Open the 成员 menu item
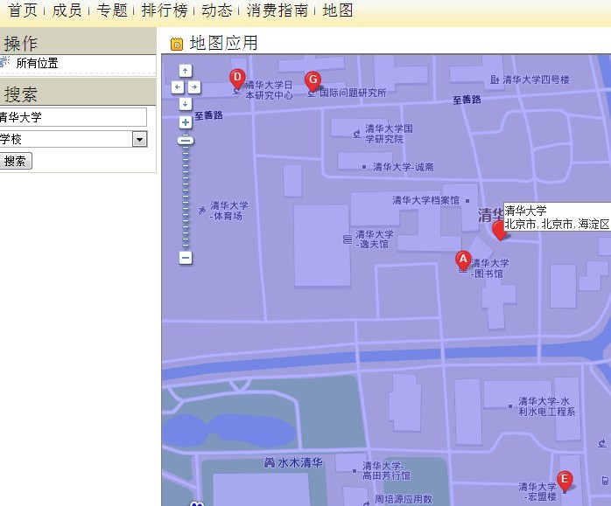This screenshot has height=506, width=611. coord(67,10)
